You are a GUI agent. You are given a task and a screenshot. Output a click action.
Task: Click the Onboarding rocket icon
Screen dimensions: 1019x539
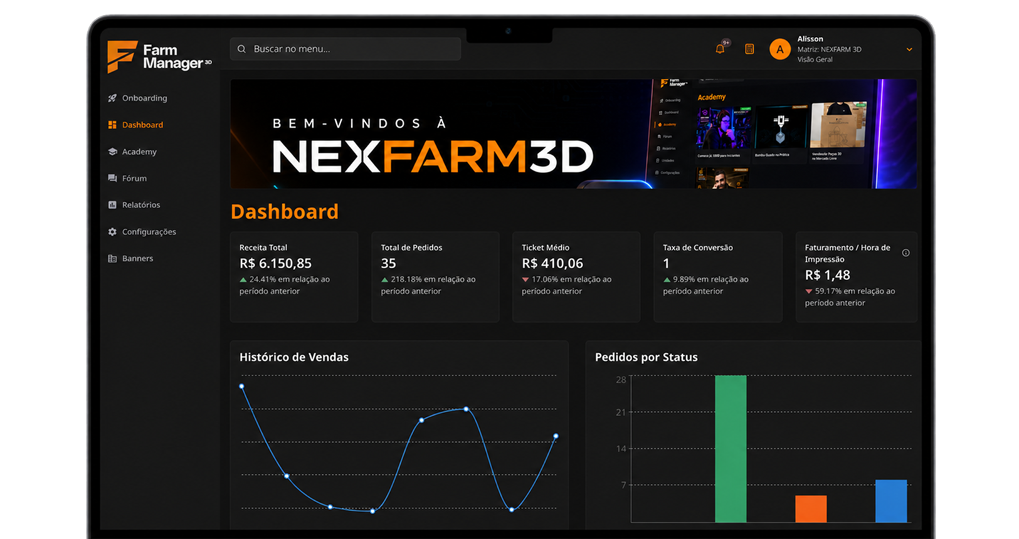tap(112, 98)
